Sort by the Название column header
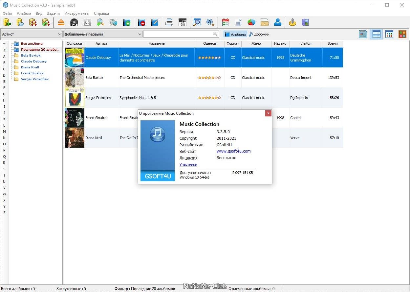Viewport: 410px width, 292px height. (x=157, y=43)
